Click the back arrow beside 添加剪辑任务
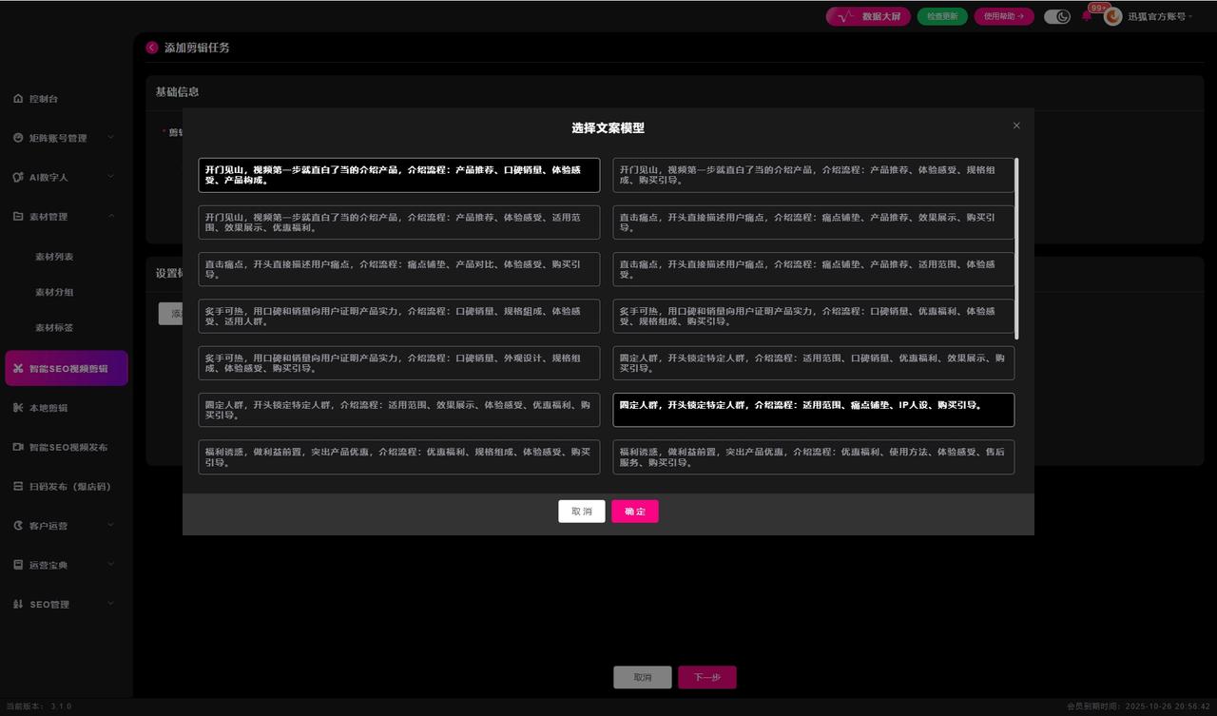The height and width of the screenshot is (716, 1217). (x=152, y=48)
